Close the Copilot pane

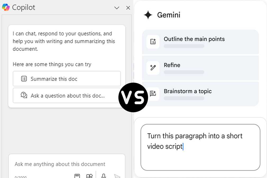[128, 8]
